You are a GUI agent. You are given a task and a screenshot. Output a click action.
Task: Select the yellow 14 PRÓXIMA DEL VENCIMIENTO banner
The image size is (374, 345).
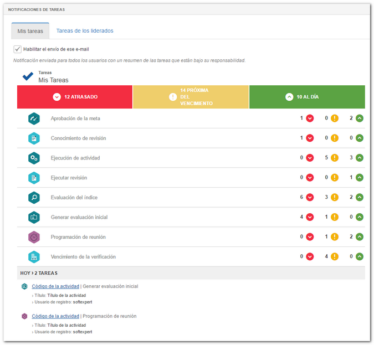coord(191,97)
